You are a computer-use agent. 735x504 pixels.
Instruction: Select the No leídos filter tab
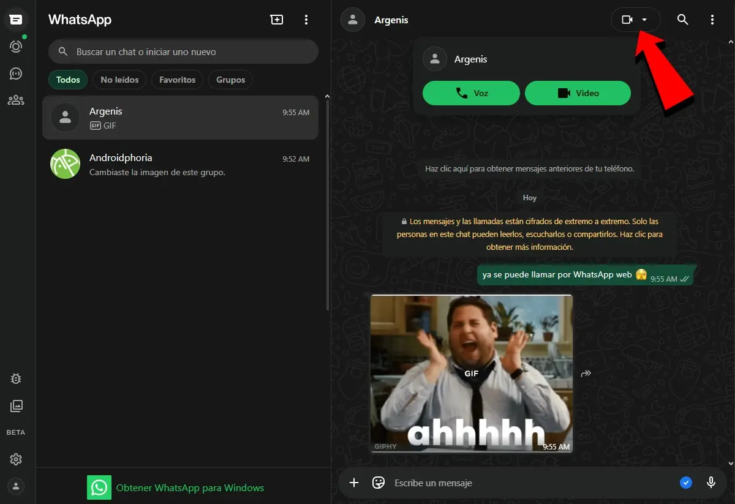pyautogui.click(x=119, y=80)
